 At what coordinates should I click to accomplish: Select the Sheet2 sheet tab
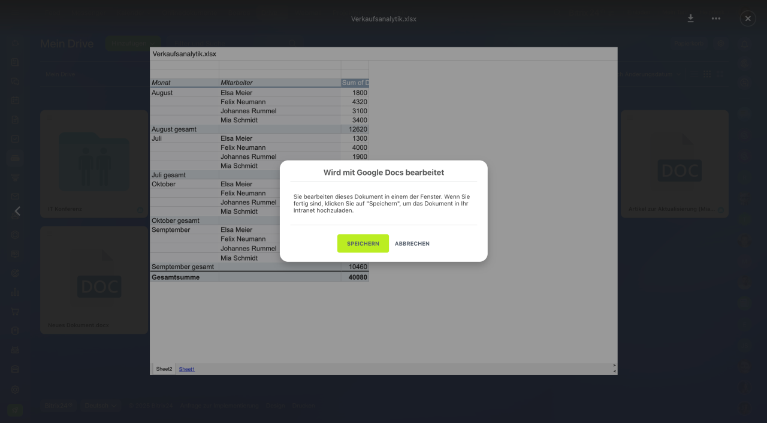[x=164, y=369]
